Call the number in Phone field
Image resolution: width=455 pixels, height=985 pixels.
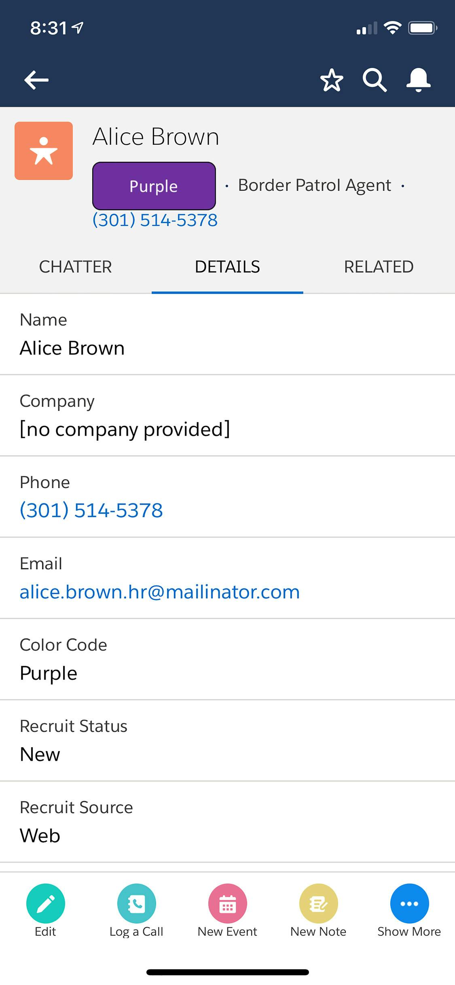coord(91,510)
